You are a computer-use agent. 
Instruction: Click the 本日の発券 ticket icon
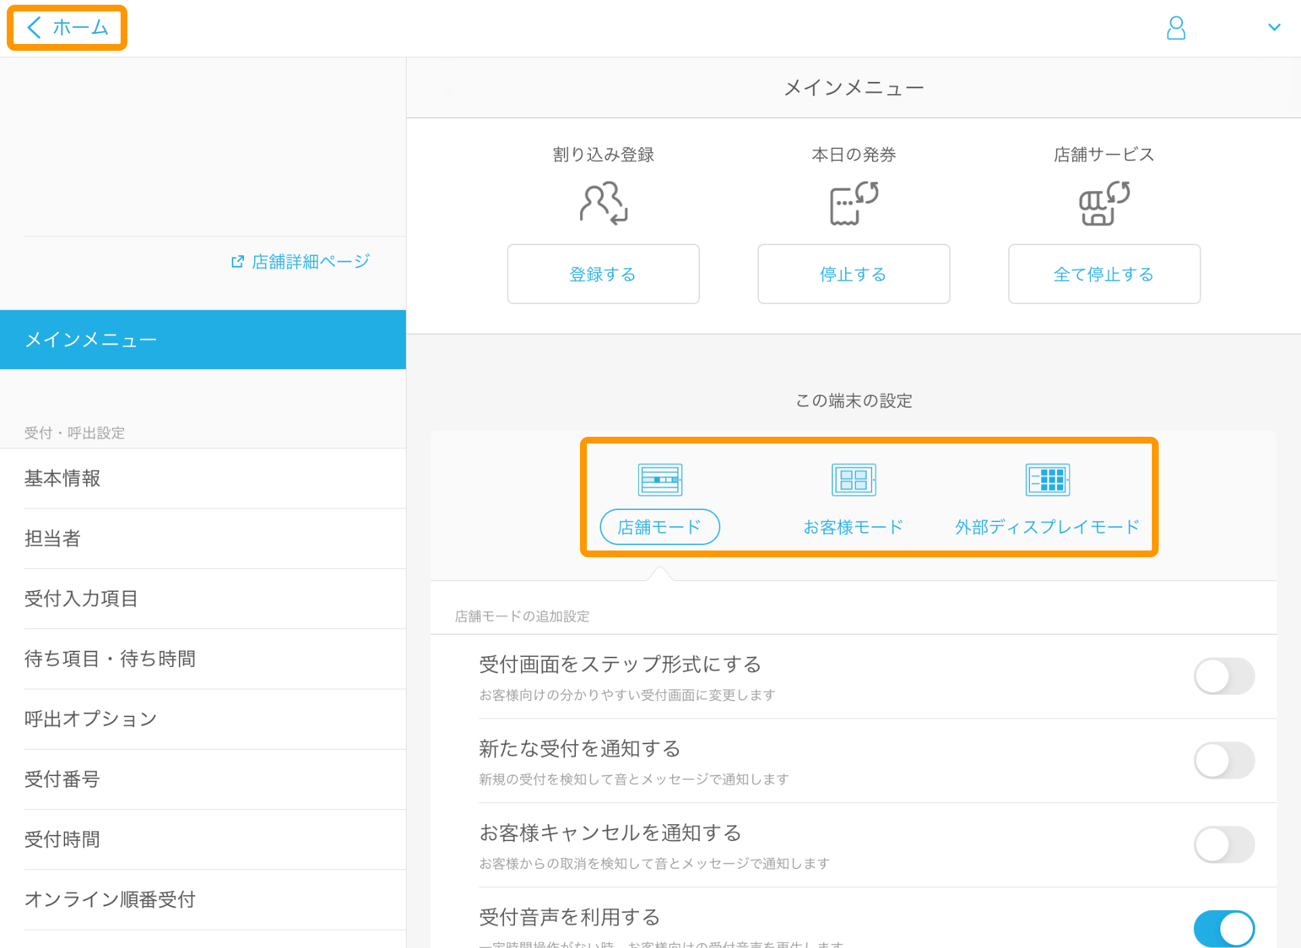tap(853, 202)
